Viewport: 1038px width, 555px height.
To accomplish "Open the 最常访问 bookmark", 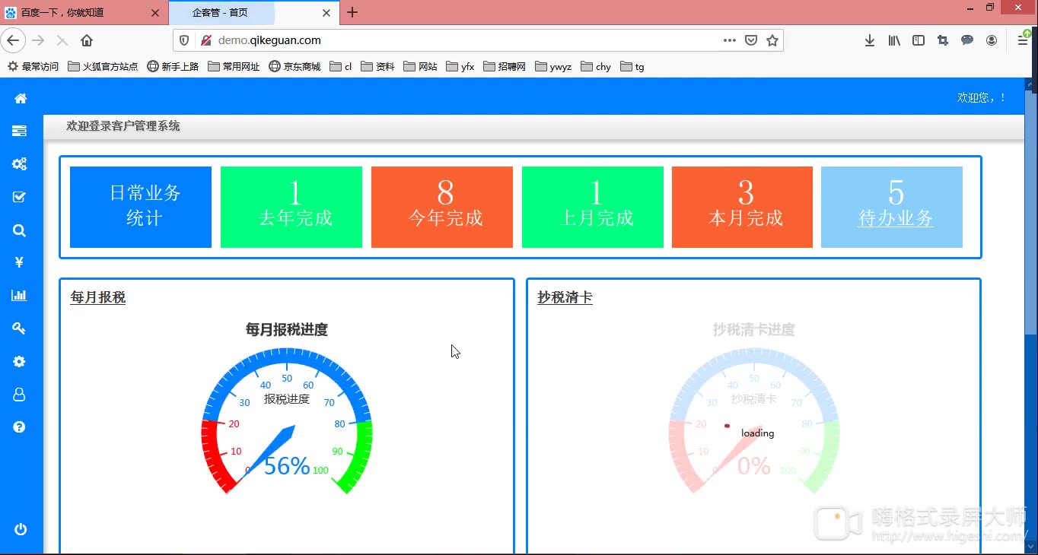I will pos(33,66).
